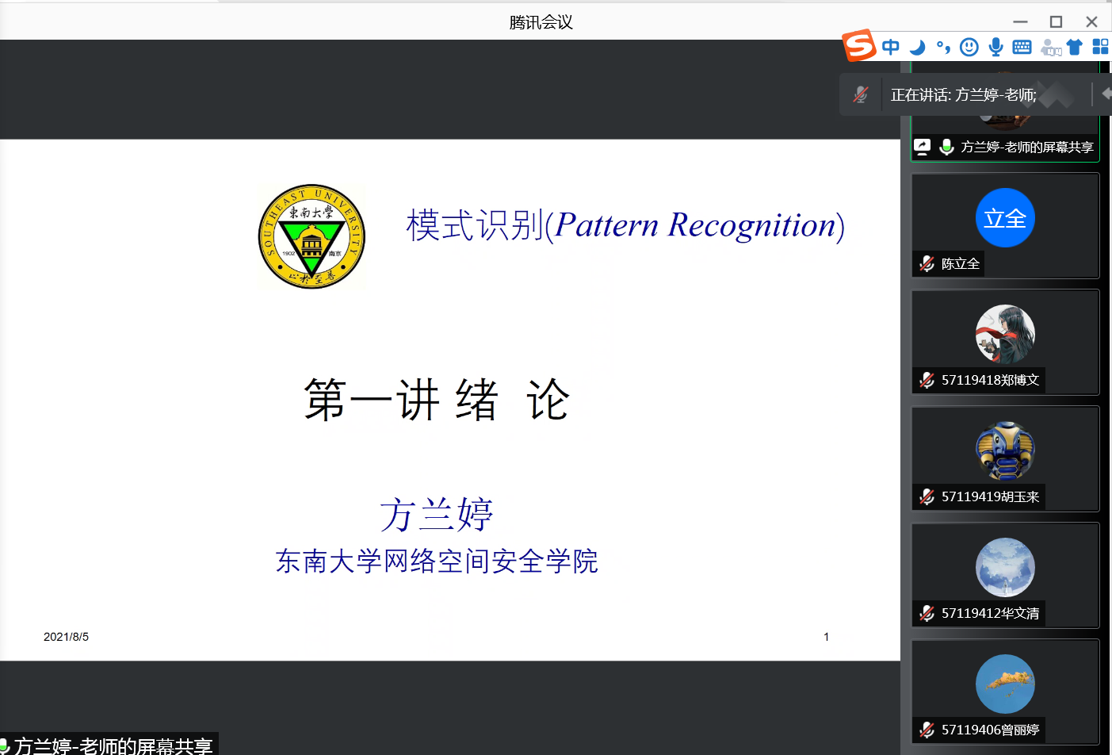The width and height of the screenshot is (1112, 755).
Task: Collapse speaker bar using the arrow
Action: 1106,94
